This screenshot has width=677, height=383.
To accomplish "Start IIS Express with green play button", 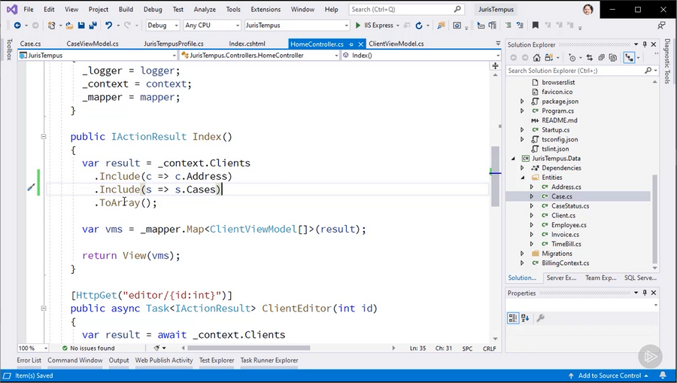I will [x=358, y=26].
